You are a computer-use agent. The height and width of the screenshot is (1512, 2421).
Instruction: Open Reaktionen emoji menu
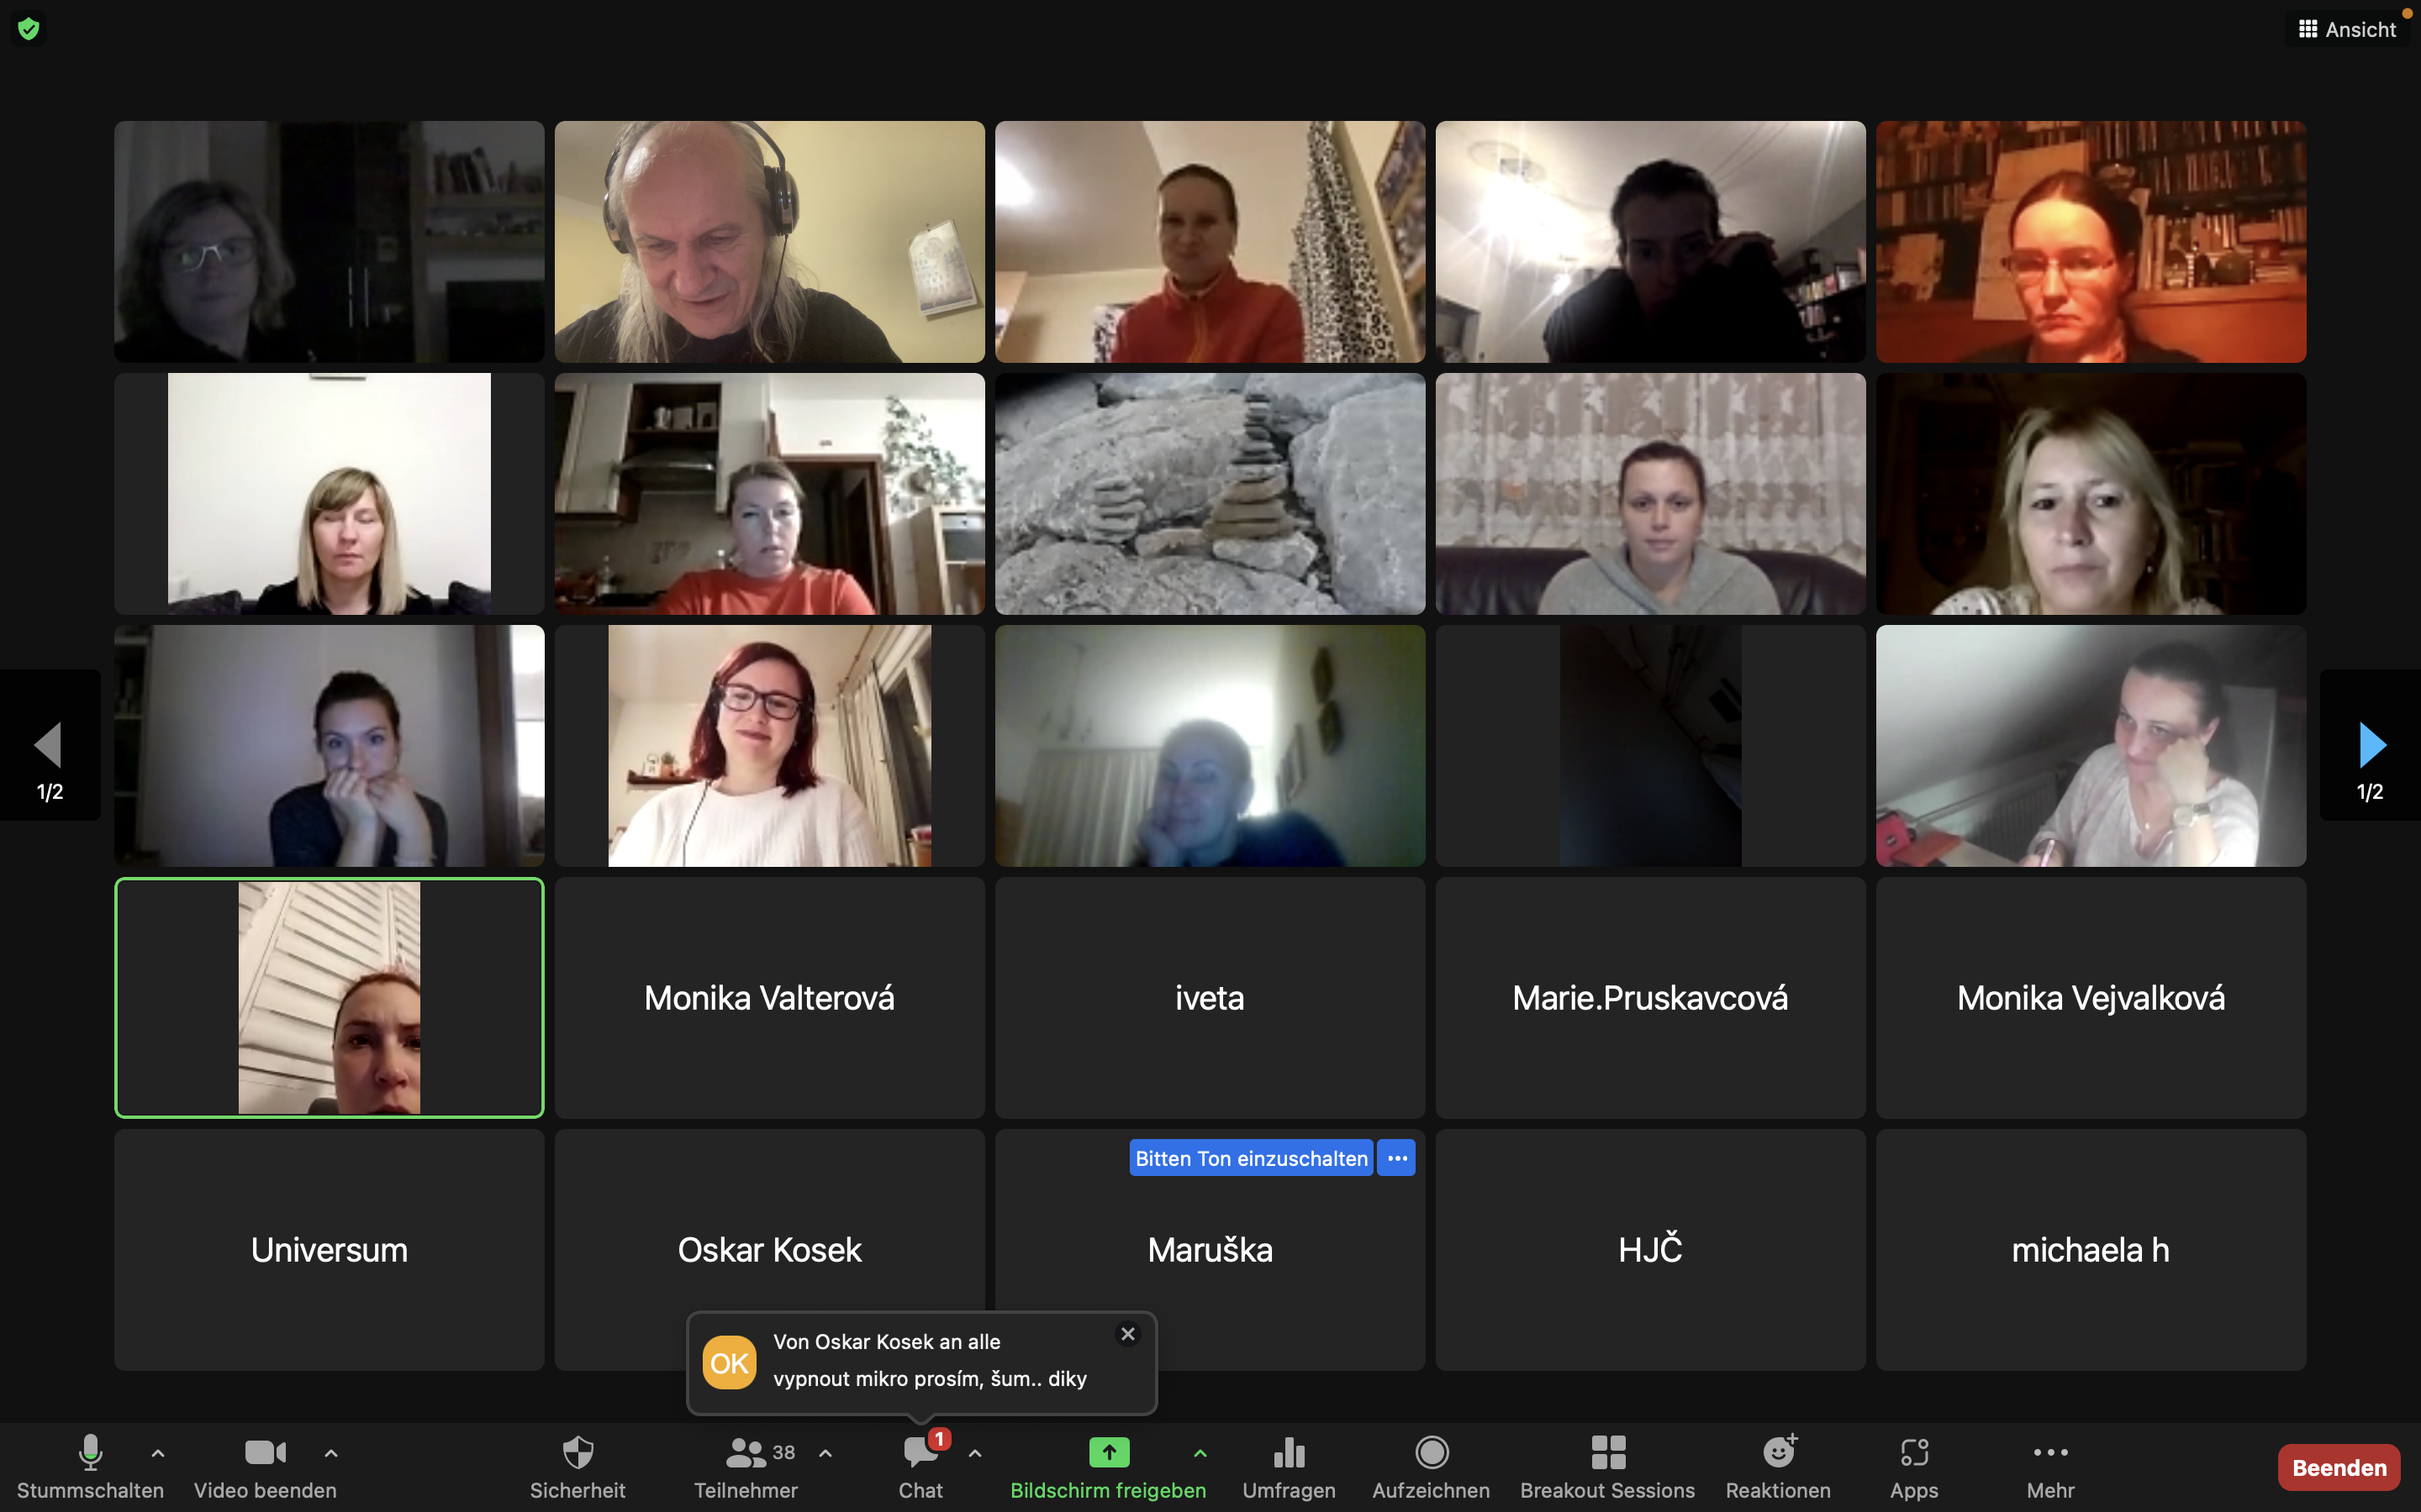(1778, 1453)
